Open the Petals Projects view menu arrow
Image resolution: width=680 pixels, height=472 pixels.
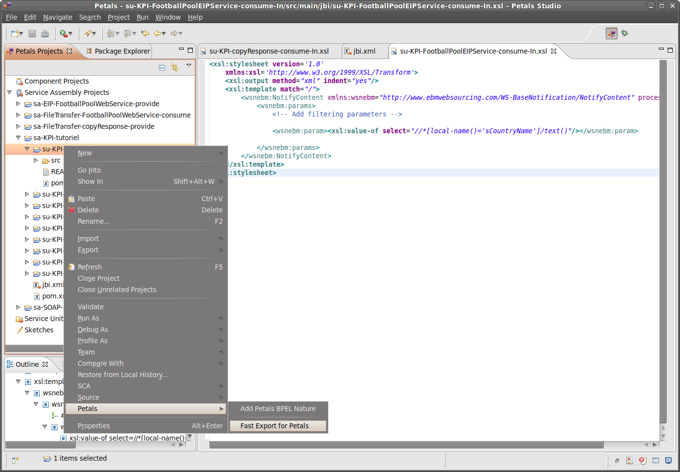(189, 65)
